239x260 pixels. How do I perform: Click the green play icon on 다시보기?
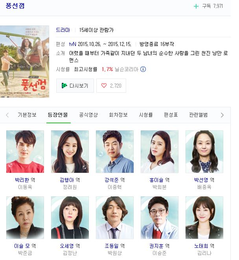pos(64,86)
